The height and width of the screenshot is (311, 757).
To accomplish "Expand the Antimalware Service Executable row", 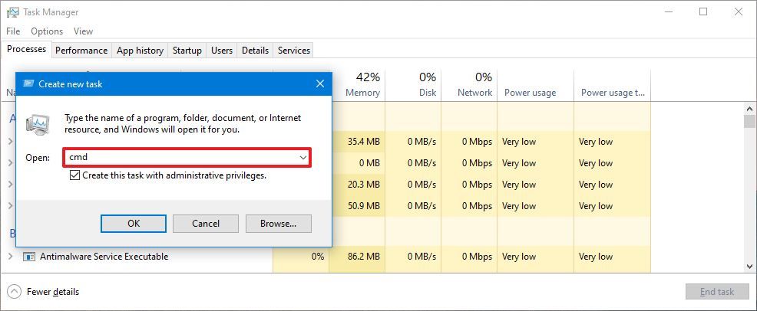I will (10, 257).
